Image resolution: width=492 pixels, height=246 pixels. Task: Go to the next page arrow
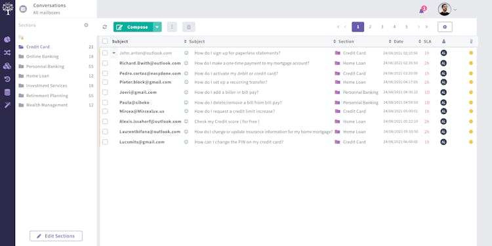tap(419, 27)
